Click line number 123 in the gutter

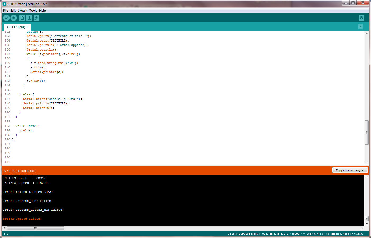coord(7,126)
